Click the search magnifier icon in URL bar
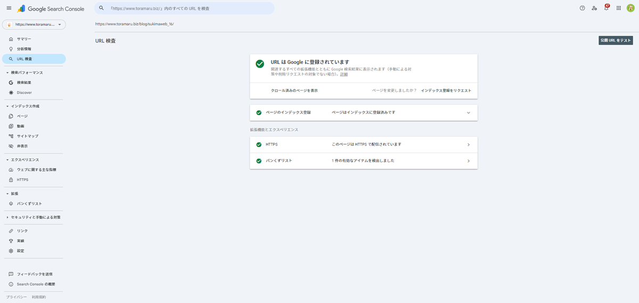Viewport: 639px width, 303px height. (x=101, y=8)
